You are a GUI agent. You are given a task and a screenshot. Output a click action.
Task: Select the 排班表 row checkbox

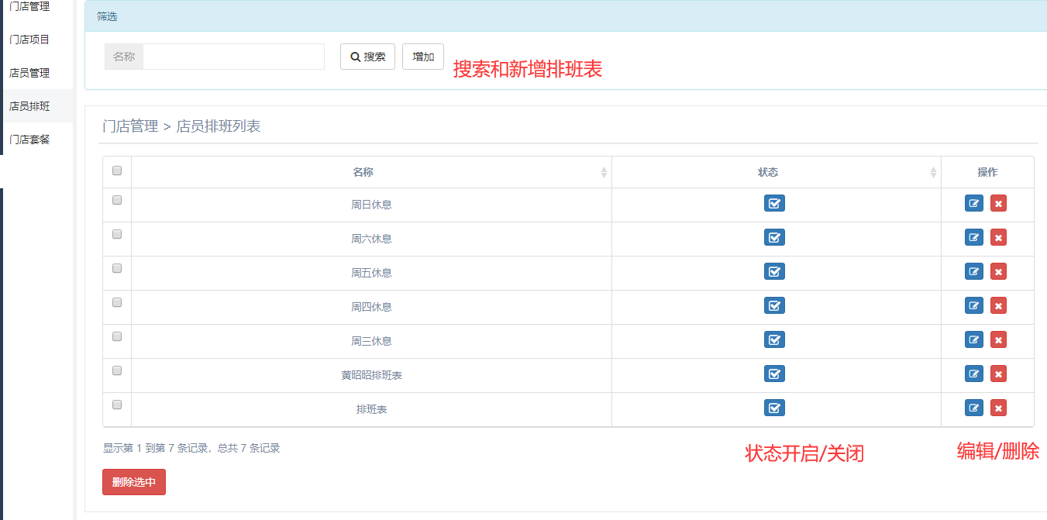coord(117,405)
